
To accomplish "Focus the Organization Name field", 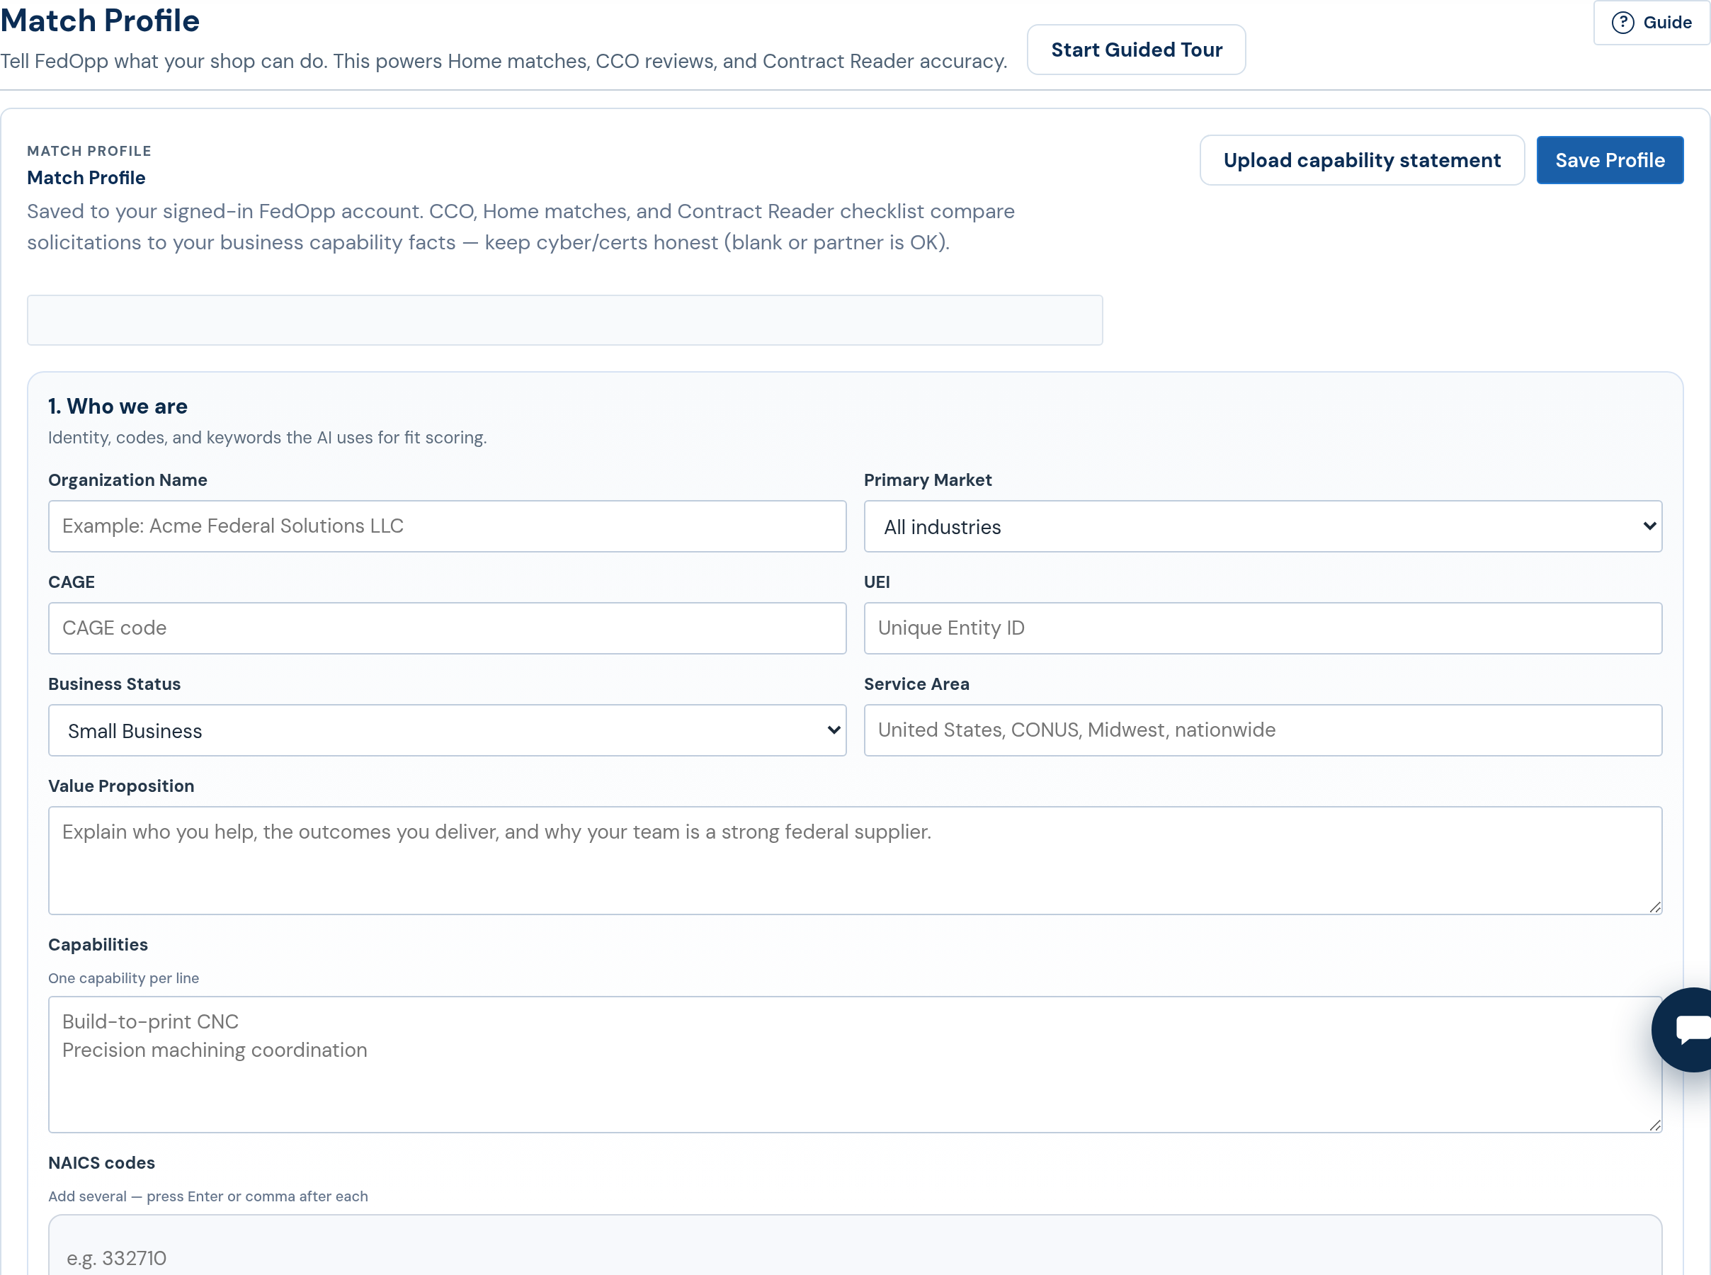I will click(x=447, y=526).
